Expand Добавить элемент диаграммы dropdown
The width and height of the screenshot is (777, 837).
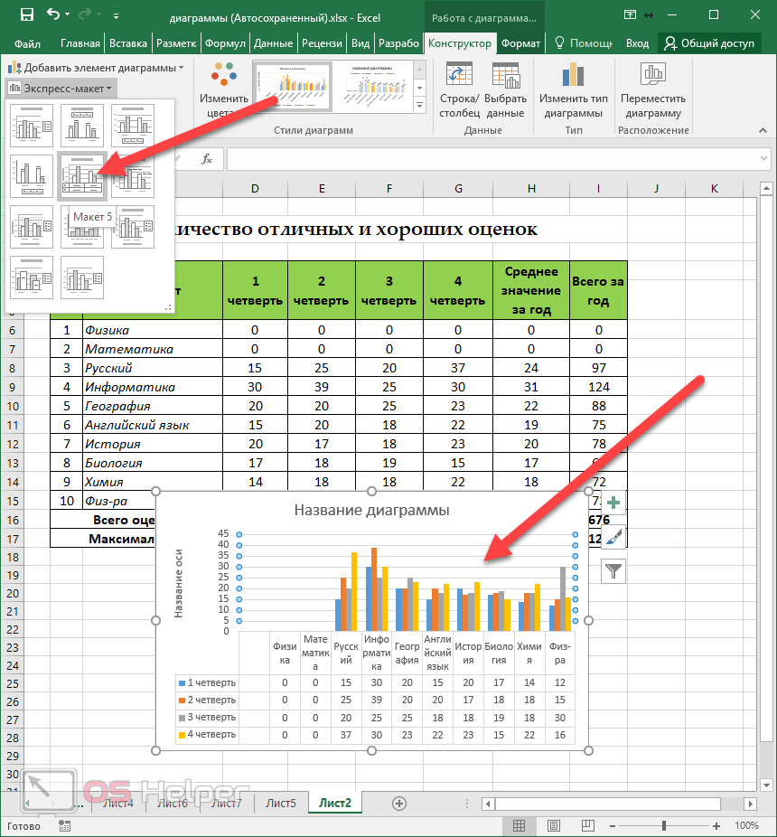tap(95, 68)
